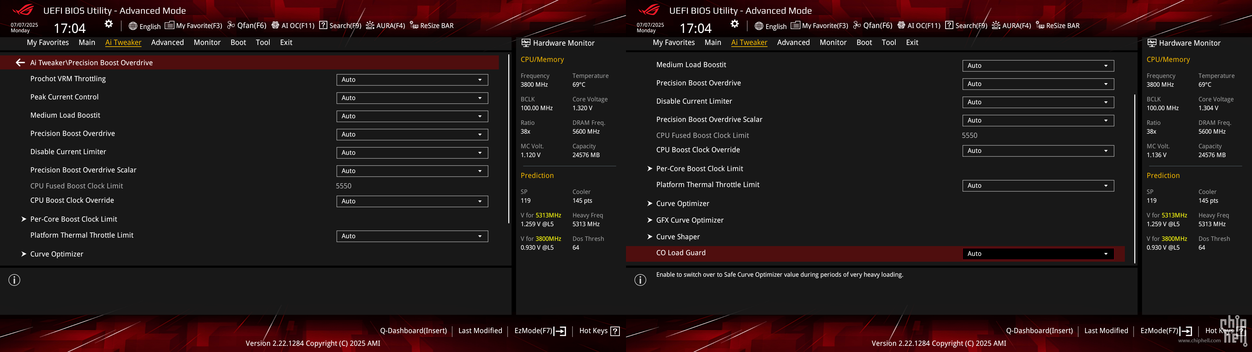Expand Curve Optimizer submenu in right BIOS
The image size is (1252, 352).
point(682,204)
